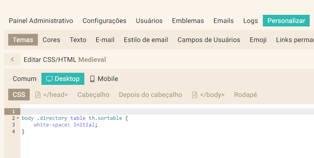Click line number 4 in the gutter
Image resolution: width=314 pixels, height=158 pixels.
pyautogui.click(x=13, y=132)
